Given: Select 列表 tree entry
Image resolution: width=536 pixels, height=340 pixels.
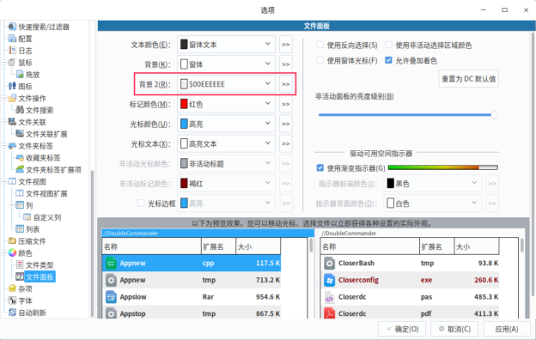Looking at the screenshot, I should 33,229.
